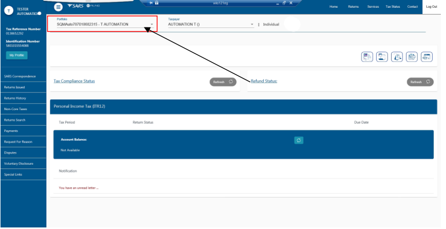Click the middle quick-action icon of five
This screenshot has height=229, width=446.
point(397,57)
